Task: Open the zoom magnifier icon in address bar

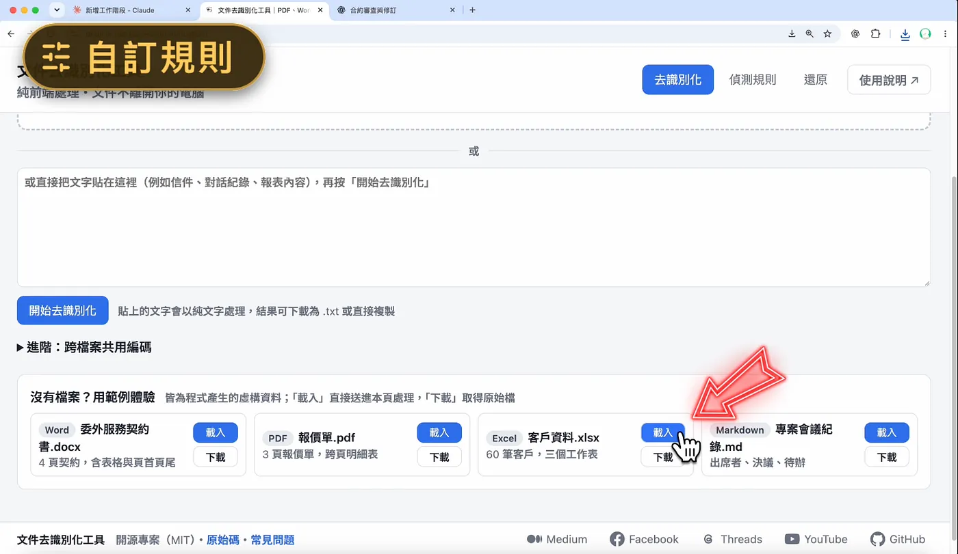Action: pos(810,33)
